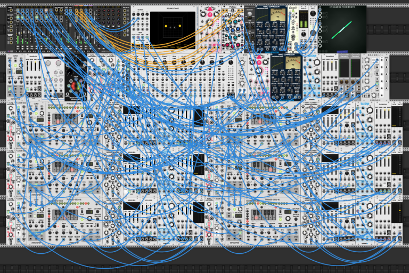The width and height of the screenshot is (409, 273).
Task: Click VU meter on top-row Manic Compression
Action: [277, 14]
